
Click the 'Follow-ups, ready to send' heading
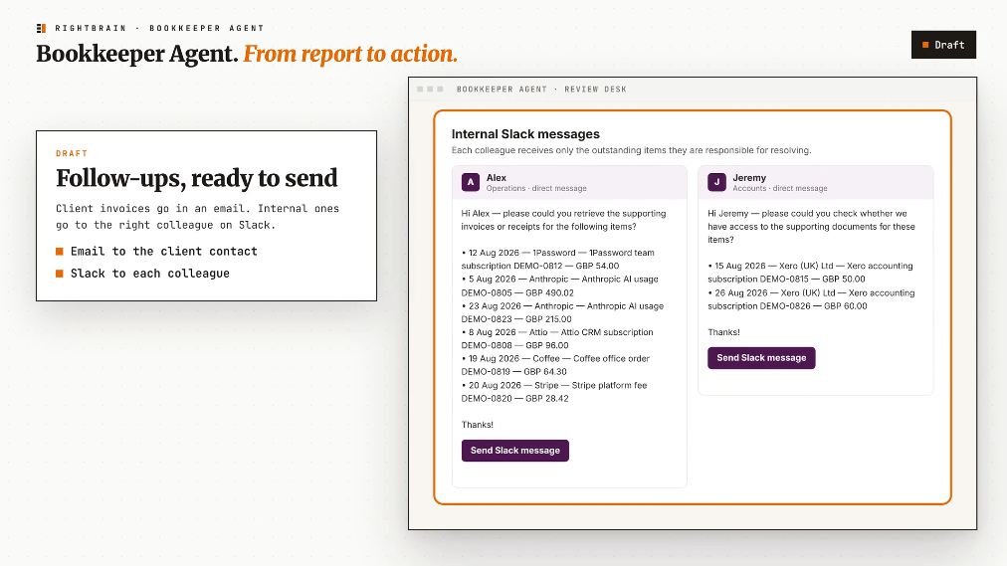click(x=196, y=178)
